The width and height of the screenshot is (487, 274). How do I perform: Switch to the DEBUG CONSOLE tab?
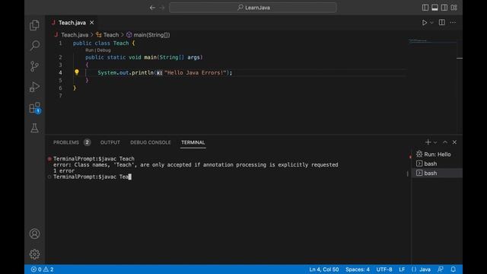point(151,142)
